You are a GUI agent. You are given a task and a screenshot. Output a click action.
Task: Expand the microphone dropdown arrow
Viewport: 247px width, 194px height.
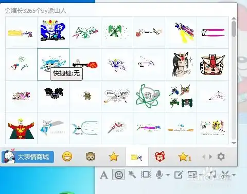[x=168, y=175]
